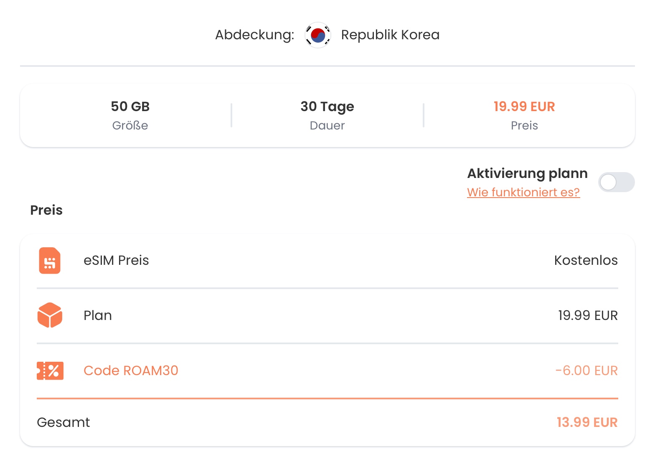Click the Gesamt total row
The height and width of the screenshot is (462, 650).
coord(326,422)
